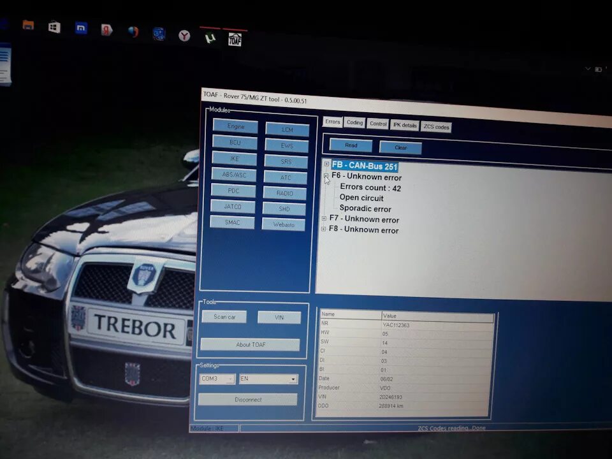Screen dimensions: 612x459
Task: Expand the FB - CAN-Bus 251 node
Action: [x=326, y=164]
